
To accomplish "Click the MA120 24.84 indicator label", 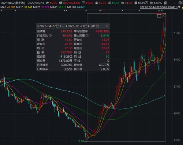I will (x=76, y=7).
